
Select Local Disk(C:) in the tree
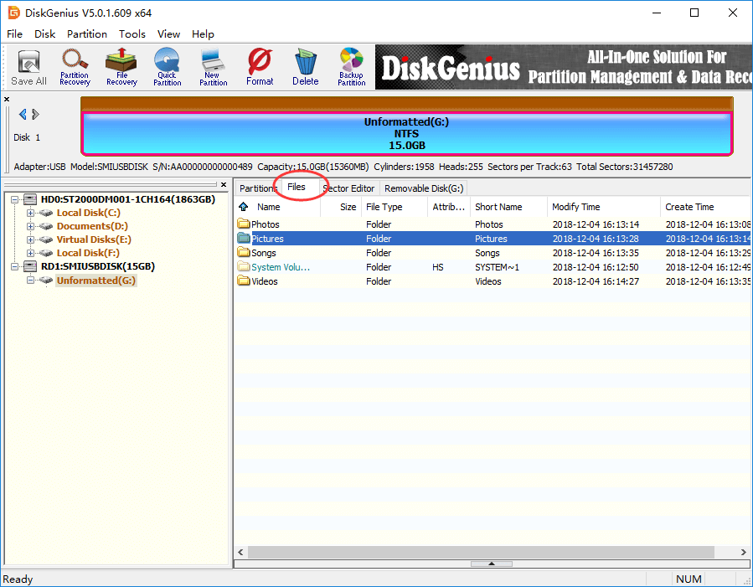click(88, 213)
